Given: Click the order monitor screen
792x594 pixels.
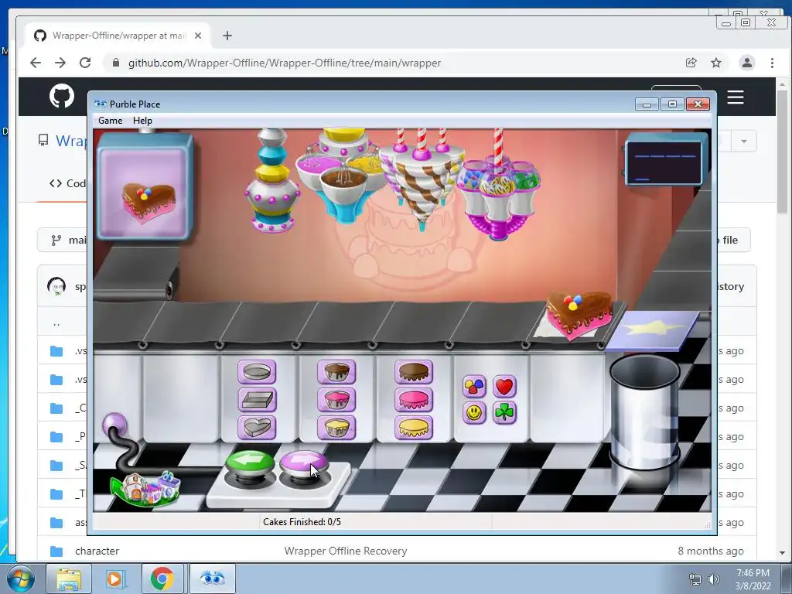Looking at the screenshot, I should [x=664, y=162].
